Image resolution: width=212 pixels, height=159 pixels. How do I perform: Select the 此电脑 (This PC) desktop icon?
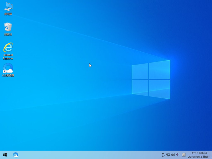click(8, 6)
